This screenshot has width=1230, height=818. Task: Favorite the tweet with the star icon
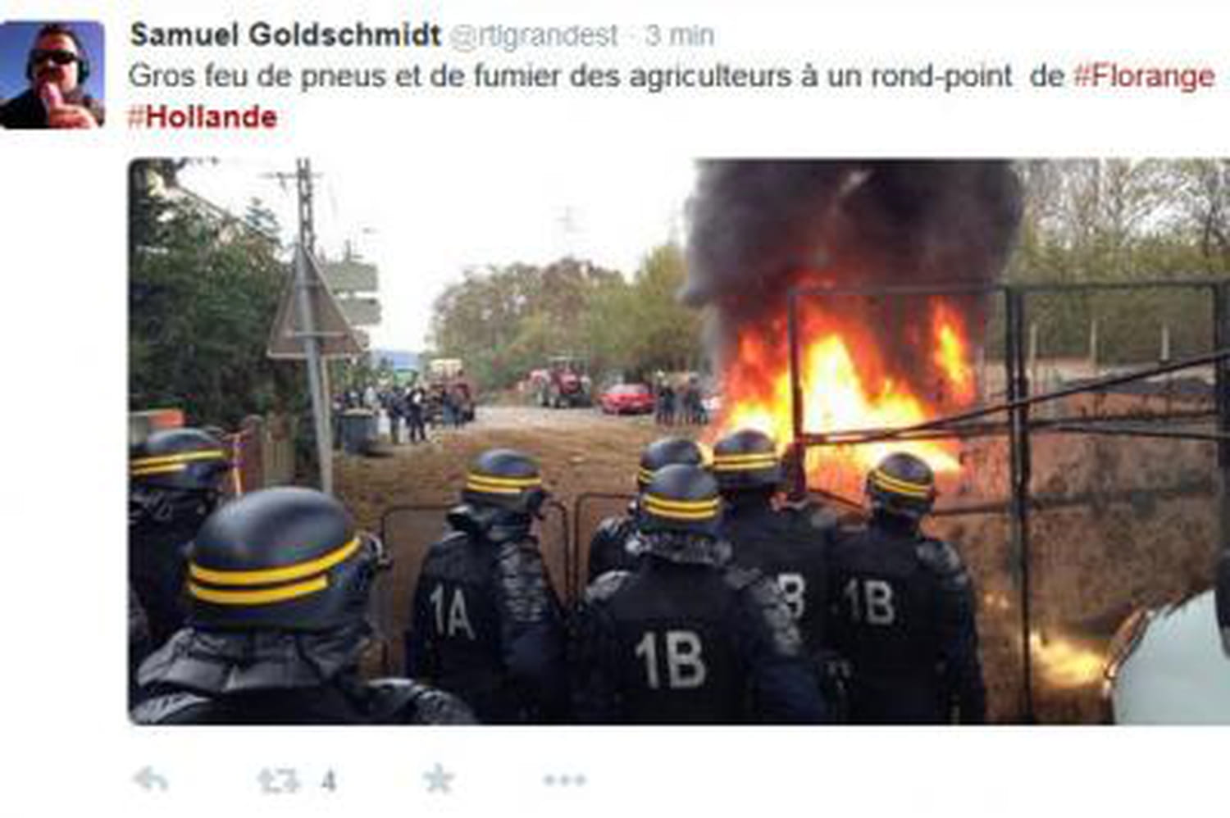[x=438, y=779]
